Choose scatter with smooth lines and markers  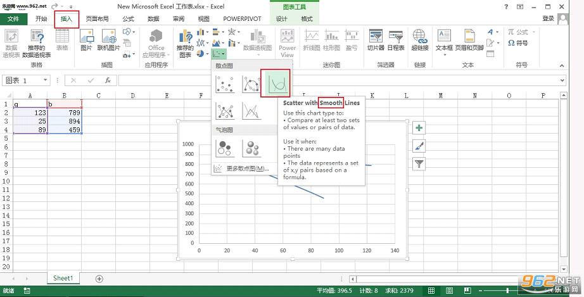click(x=251, y=84)
